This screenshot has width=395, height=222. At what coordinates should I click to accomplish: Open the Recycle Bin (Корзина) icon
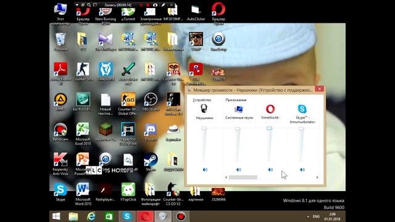point(60,42)
